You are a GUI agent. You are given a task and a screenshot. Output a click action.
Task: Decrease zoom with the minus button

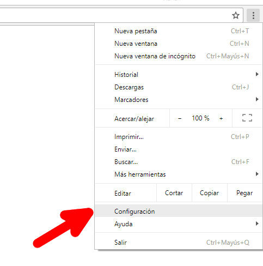coord(180,118)
